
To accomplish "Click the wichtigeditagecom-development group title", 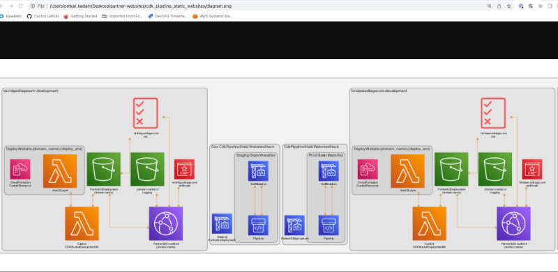I will 31,91.
